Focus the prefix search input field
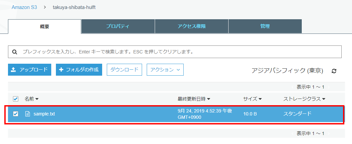Viewport: 352px width, 144px height. coord(180,52)
